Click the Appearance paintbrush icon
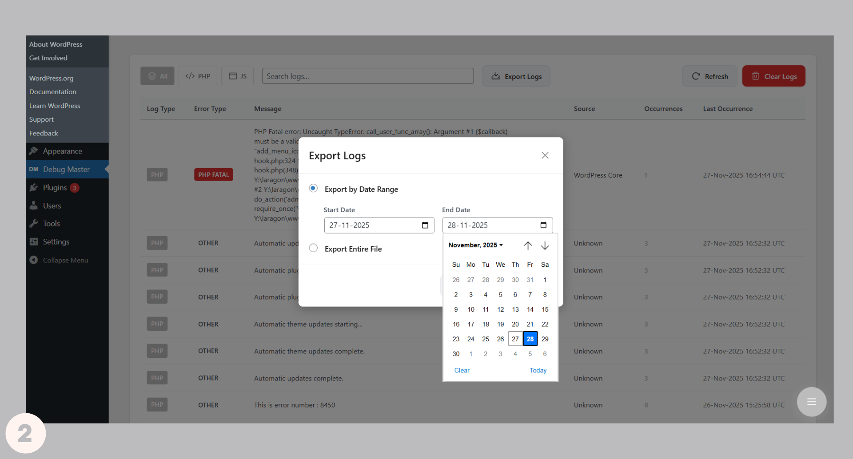Viewport: 853px width, 459px height. (34, 151)
